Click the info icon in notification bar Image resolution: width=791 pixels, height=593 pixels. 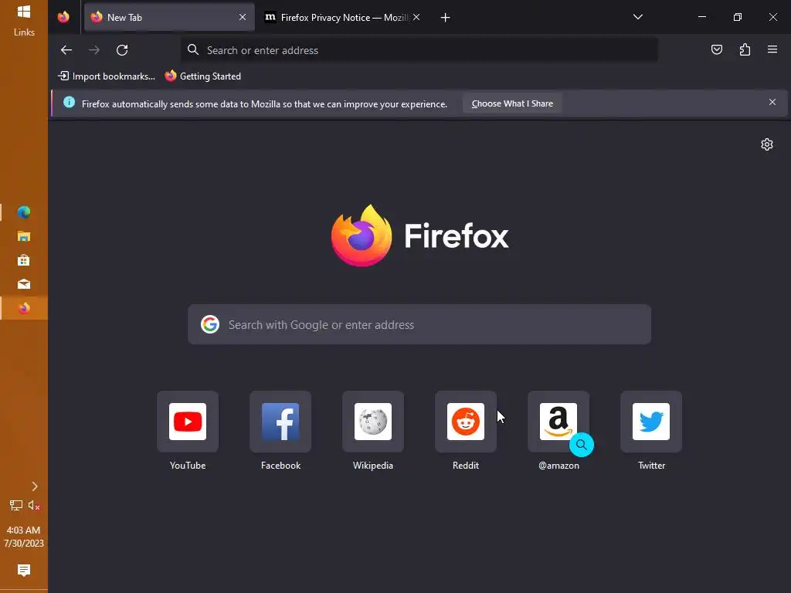coord(69,103)
